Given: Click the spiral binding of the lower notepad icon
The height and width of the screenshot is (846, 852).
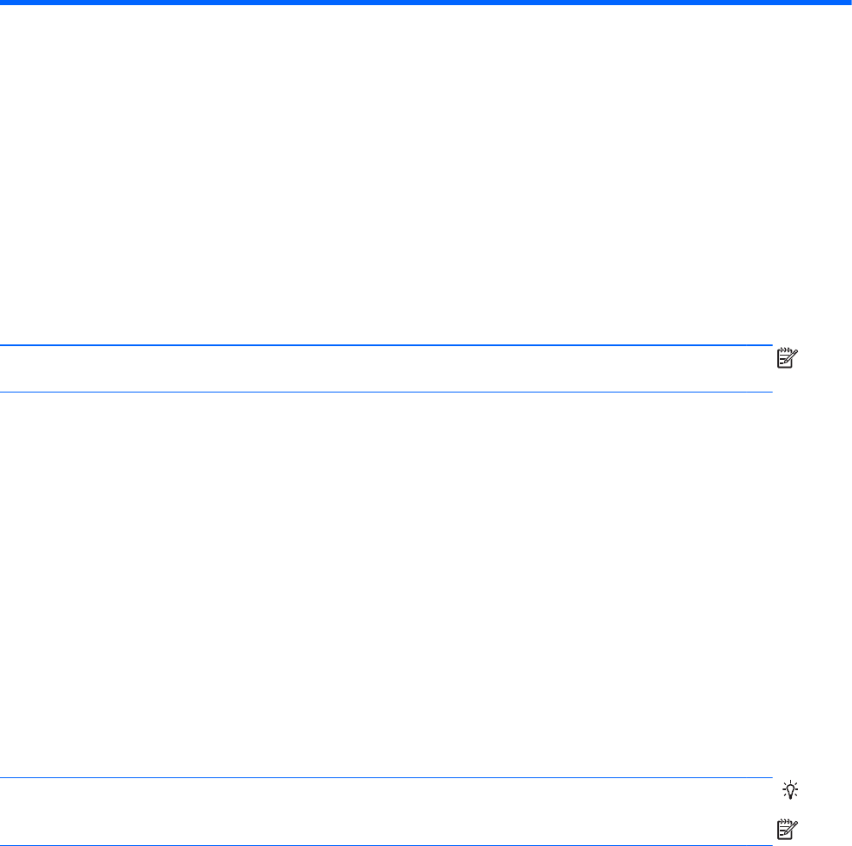Looking at the screenshot, I should point(784,821).
